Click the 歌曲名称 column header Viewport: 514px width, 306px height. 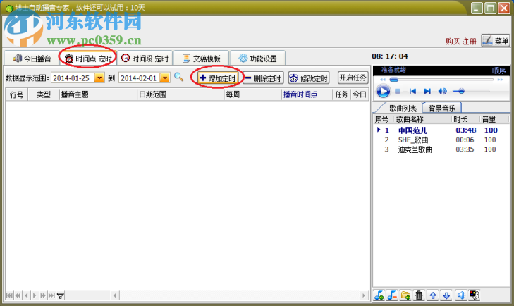(423, 119)
